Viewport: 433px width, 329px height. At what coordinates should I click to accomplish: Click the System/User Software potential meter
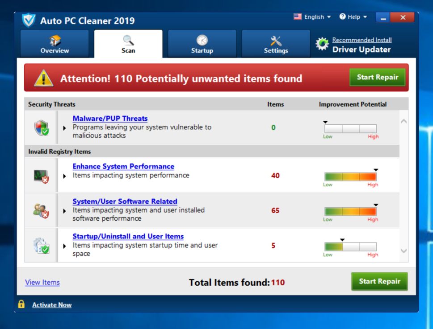pos(351,212)
